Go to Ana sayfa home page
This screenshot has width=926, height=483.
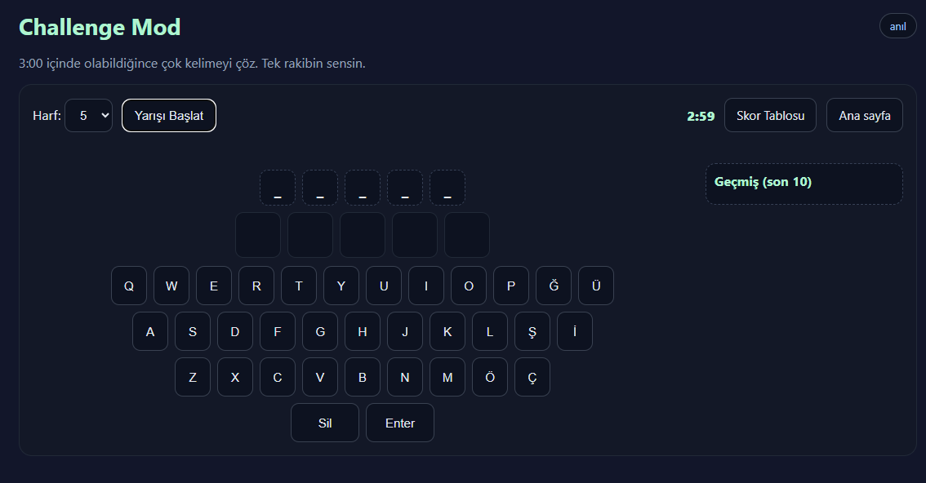(x=865, y=116)
